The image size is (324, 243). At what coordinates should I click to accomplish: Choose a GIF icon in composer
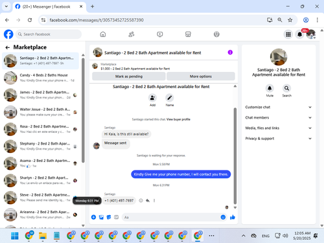[116, 217]
